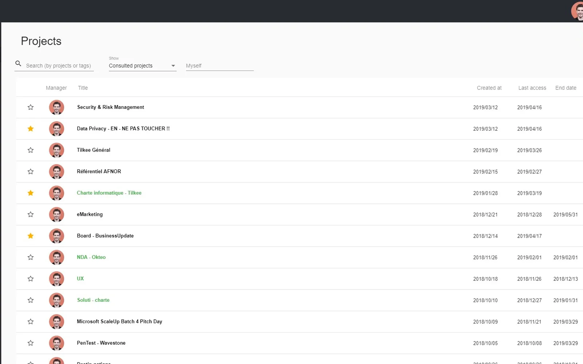Open the UX project link
Viewport: 583px width, 364px height.
coord(80,279)
